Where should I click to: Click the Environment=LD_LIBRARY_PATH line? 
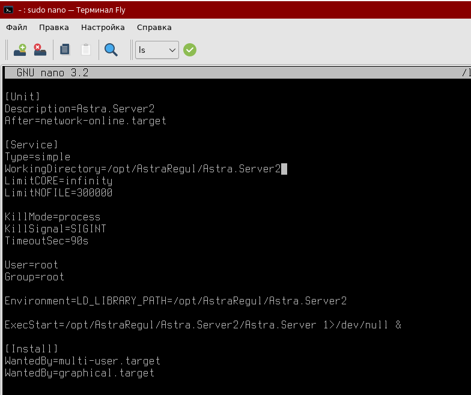point(175,301)
